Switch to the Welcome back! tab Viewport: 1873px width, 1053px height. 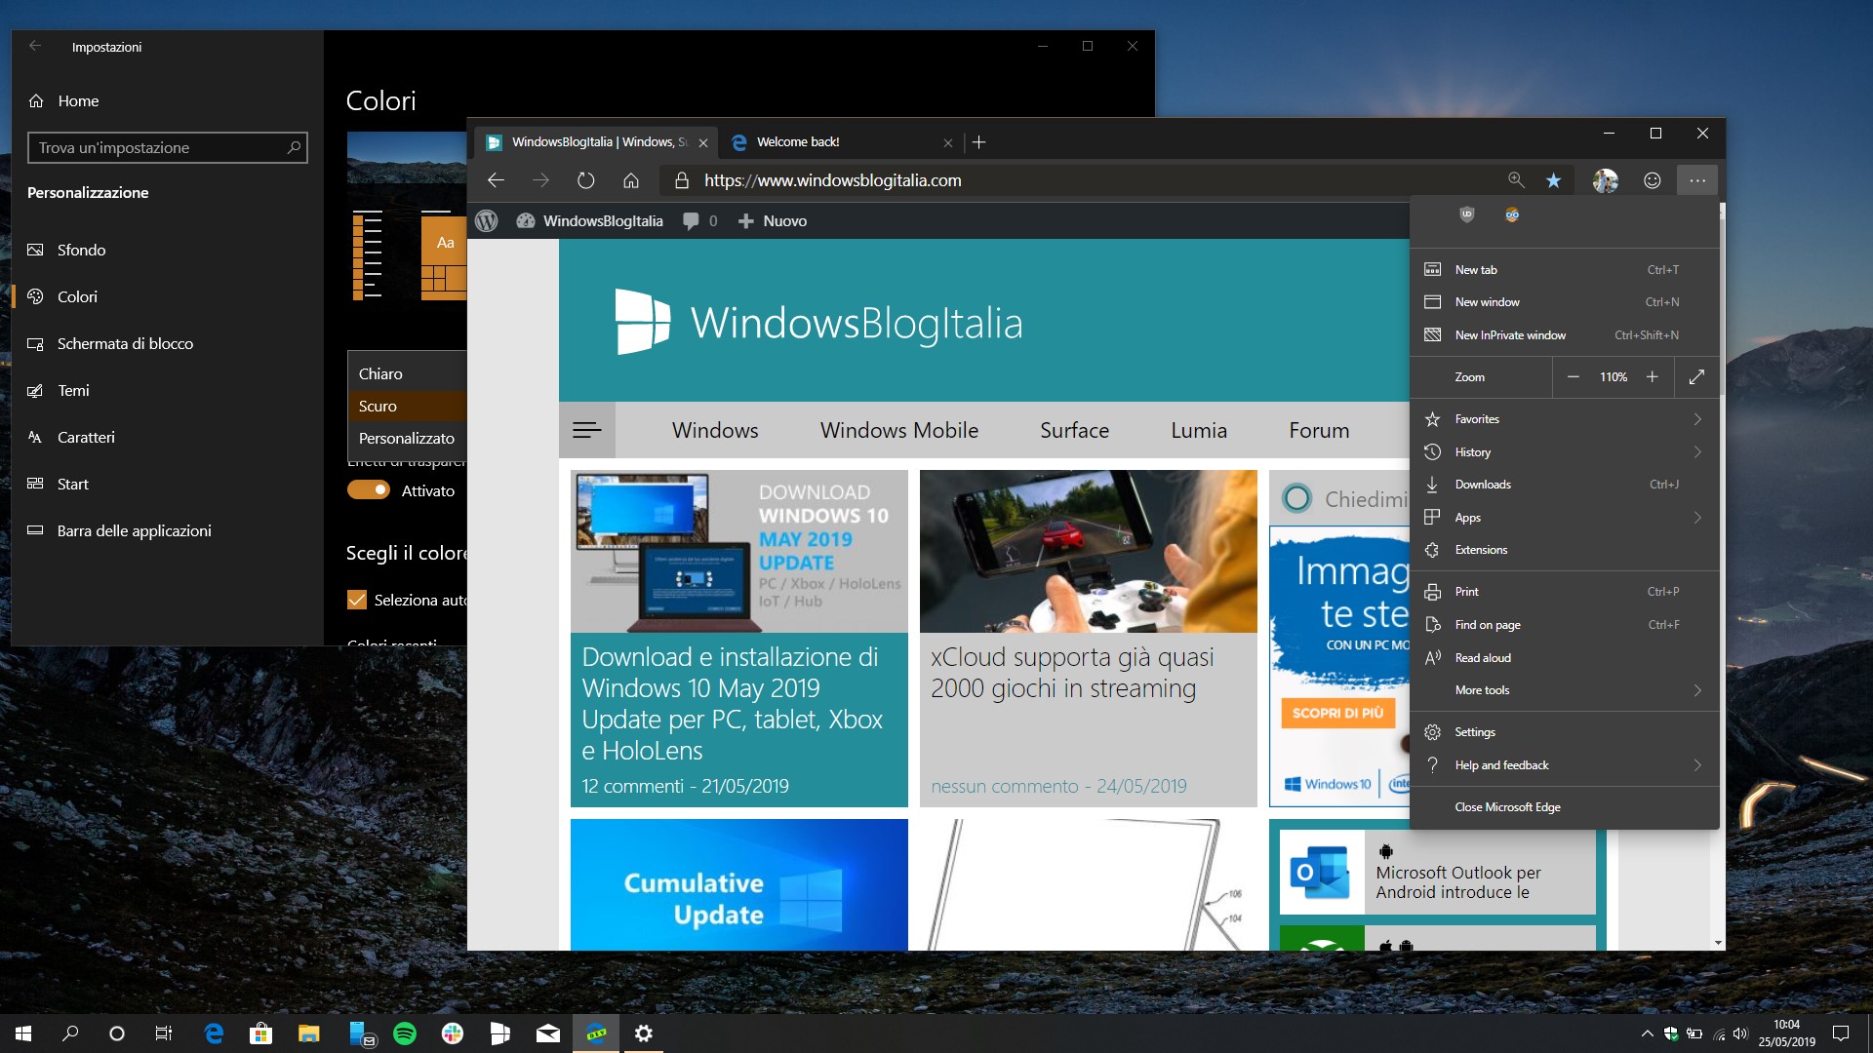point(840,142)
